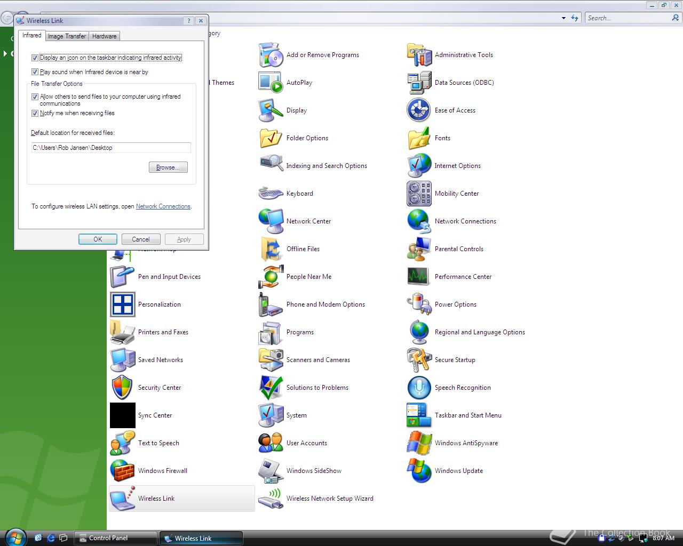Open the Power Options icon
This screenshot has height=546, width=683.
pos(419,304)
